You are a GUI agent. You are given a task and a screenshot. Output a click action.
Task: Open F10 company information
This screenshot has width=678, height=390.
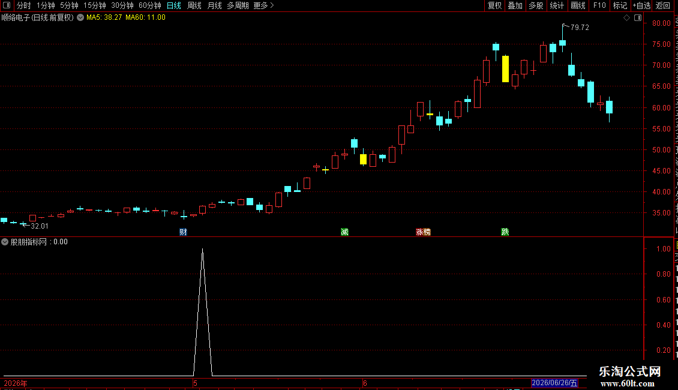click(599, 5)
